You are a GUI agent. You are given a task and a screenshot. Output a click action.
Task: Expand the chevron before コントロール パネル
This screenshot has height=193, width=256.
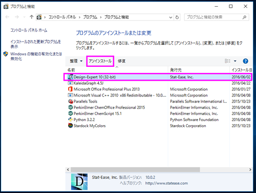click(45, 17)
